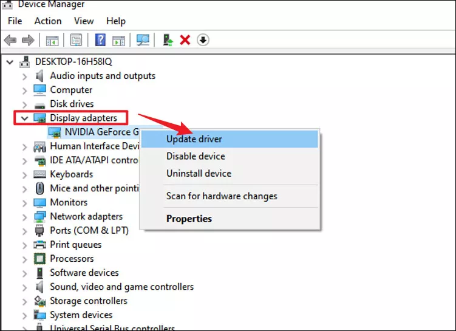
Task: Click the red X Uninstall device icon
Action: point(185,40)
